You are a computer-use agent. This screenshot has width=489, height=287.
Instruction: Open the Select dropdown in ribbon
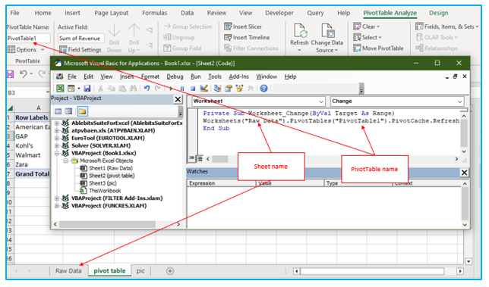[368, 38]
